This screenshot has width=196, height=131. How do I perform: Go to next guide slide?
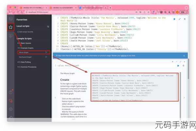(184, 98)
